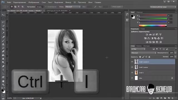This screenshot has height=100, width=178.
Task: Open the Layers panel flyout menu
Action: coord(175,46)
